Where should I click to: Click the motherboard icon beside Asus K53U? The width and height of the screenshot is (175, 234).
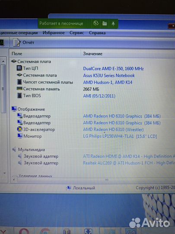(x=19, y=75)
